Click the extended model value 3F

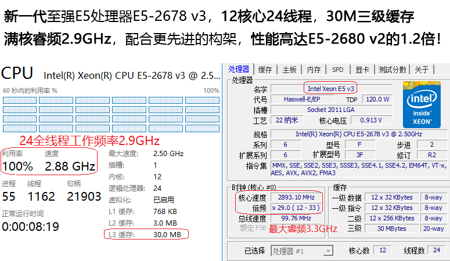[359, 155]
